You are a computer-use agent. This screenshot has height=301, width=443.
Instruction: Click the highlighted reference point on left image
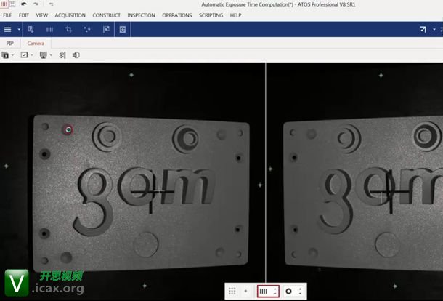coord(68,130)
